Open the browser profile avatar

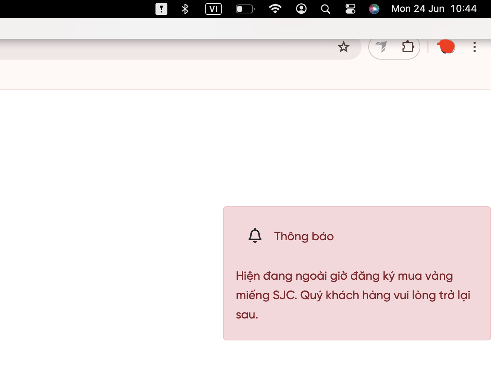pyautogui.click(x=446, y=47)
